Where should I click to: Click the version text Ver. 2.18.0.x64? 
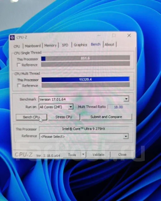point(48,155)
